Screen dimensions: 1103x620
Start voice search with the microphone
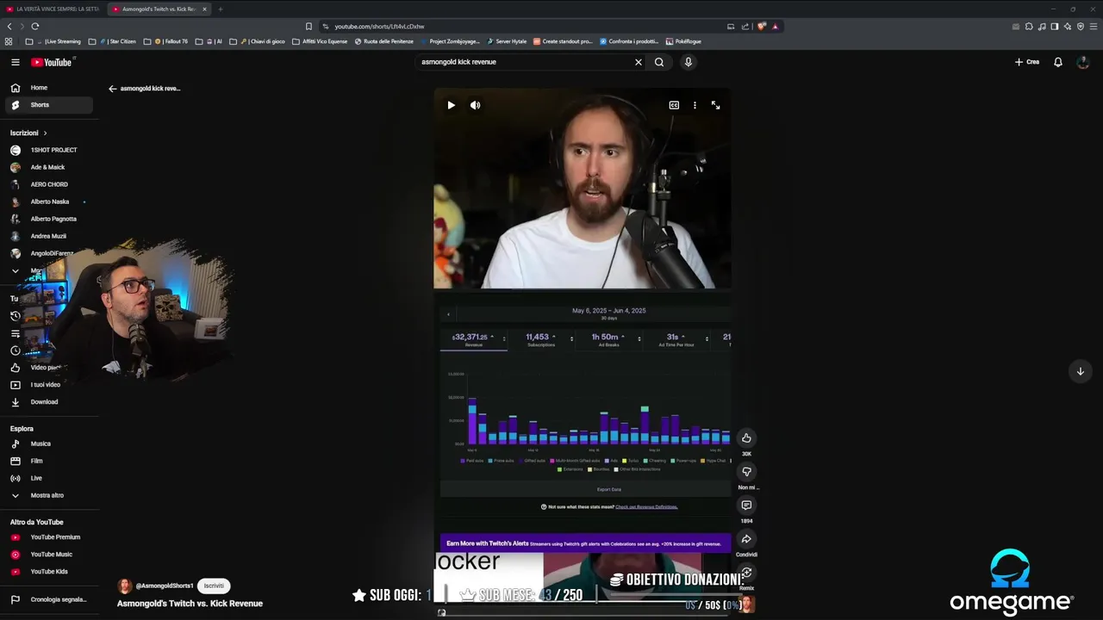(x=688, y=62)
